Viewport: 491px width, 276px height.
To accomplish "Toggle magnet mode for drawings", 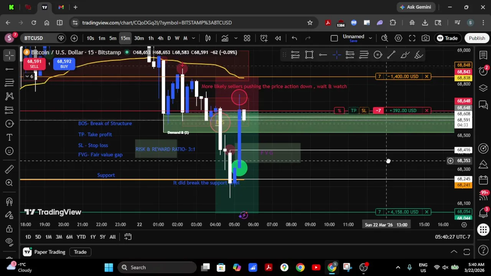I will point(10,201).
